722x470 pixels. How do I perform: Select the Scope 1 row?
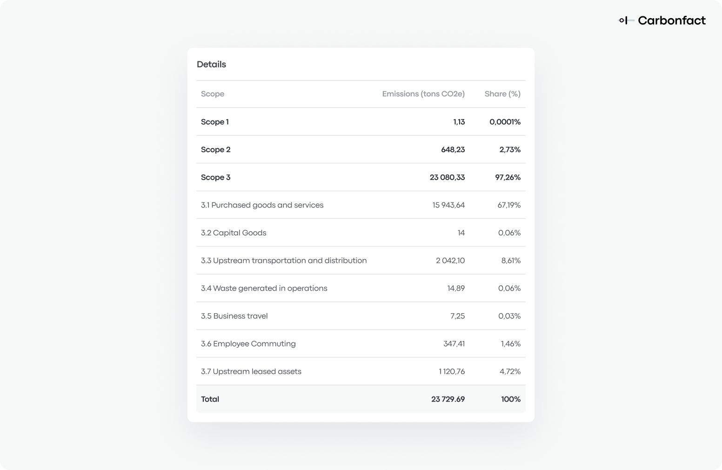(x=361, y=122)
